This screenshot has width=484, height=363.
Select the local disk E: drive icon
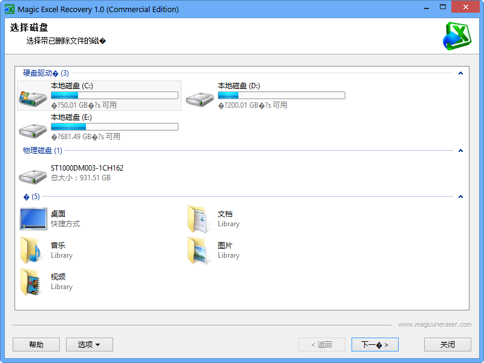33,131
